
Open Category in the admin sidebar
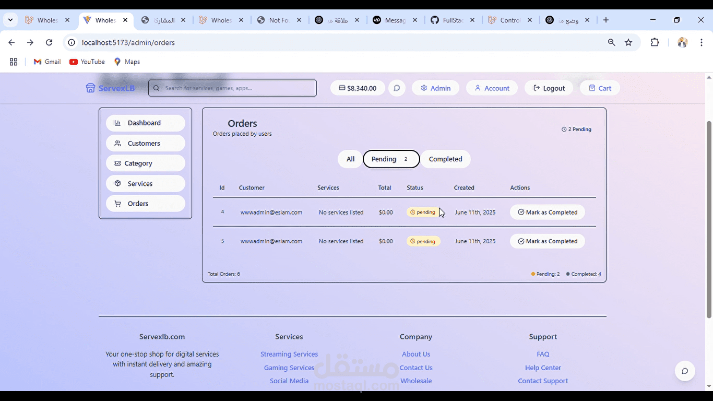coord(146,163)
